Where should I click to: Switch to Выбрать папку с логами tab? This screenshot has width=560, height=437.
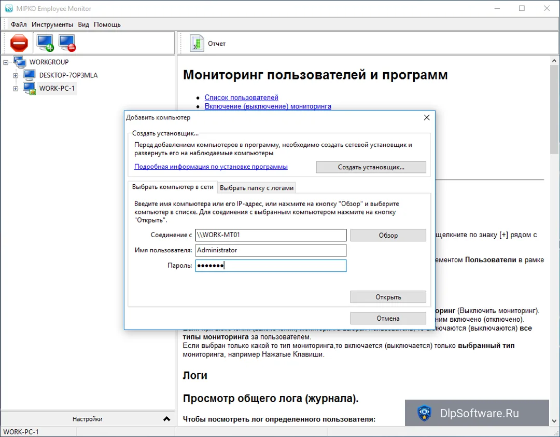257,188
